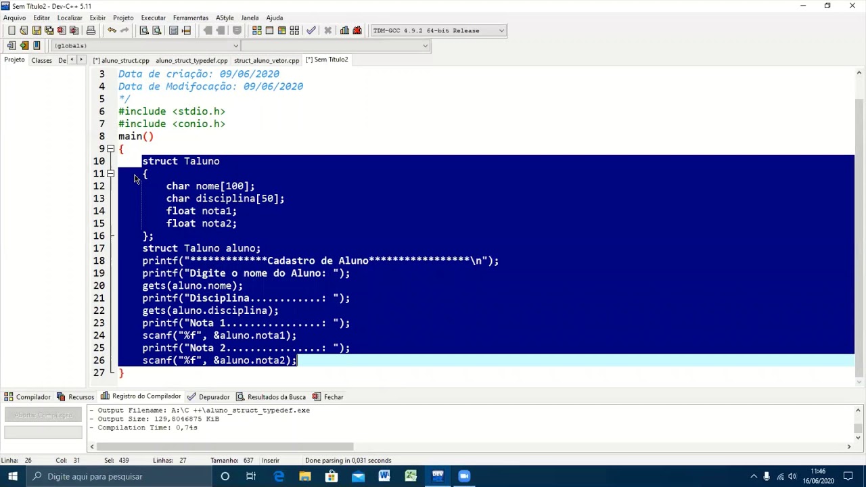Click the Compile and Run toolbar icon
This screenshot has height=487, width=866.
(x=281, y=30)
